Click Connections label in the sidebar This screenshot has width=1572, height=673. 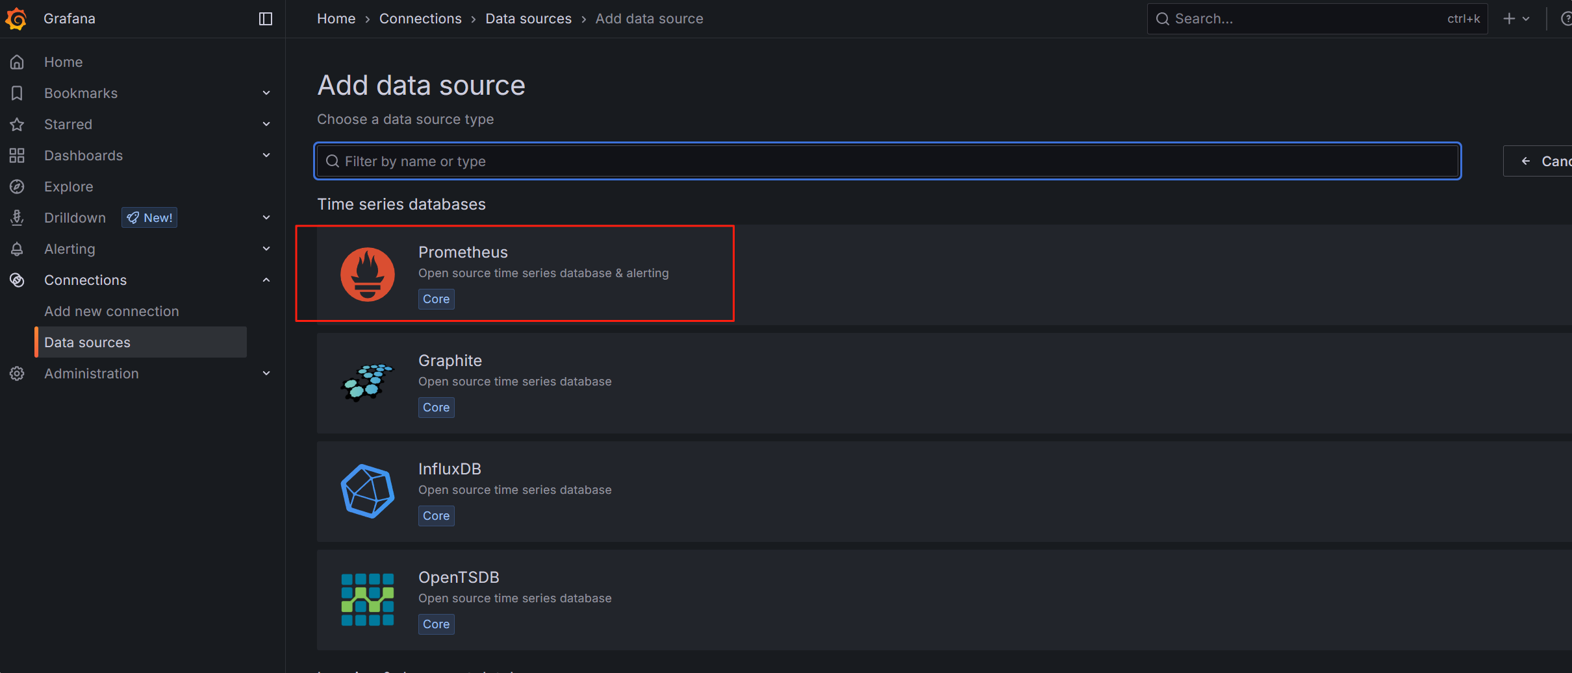[x=86, y=280]
